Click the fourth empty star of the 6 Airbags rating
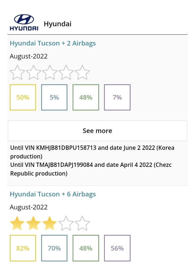The image size is (195, 269). (x=66, y=223)
